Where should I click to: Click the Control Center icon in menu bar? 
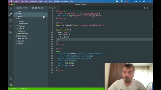(x=144, y=1)
